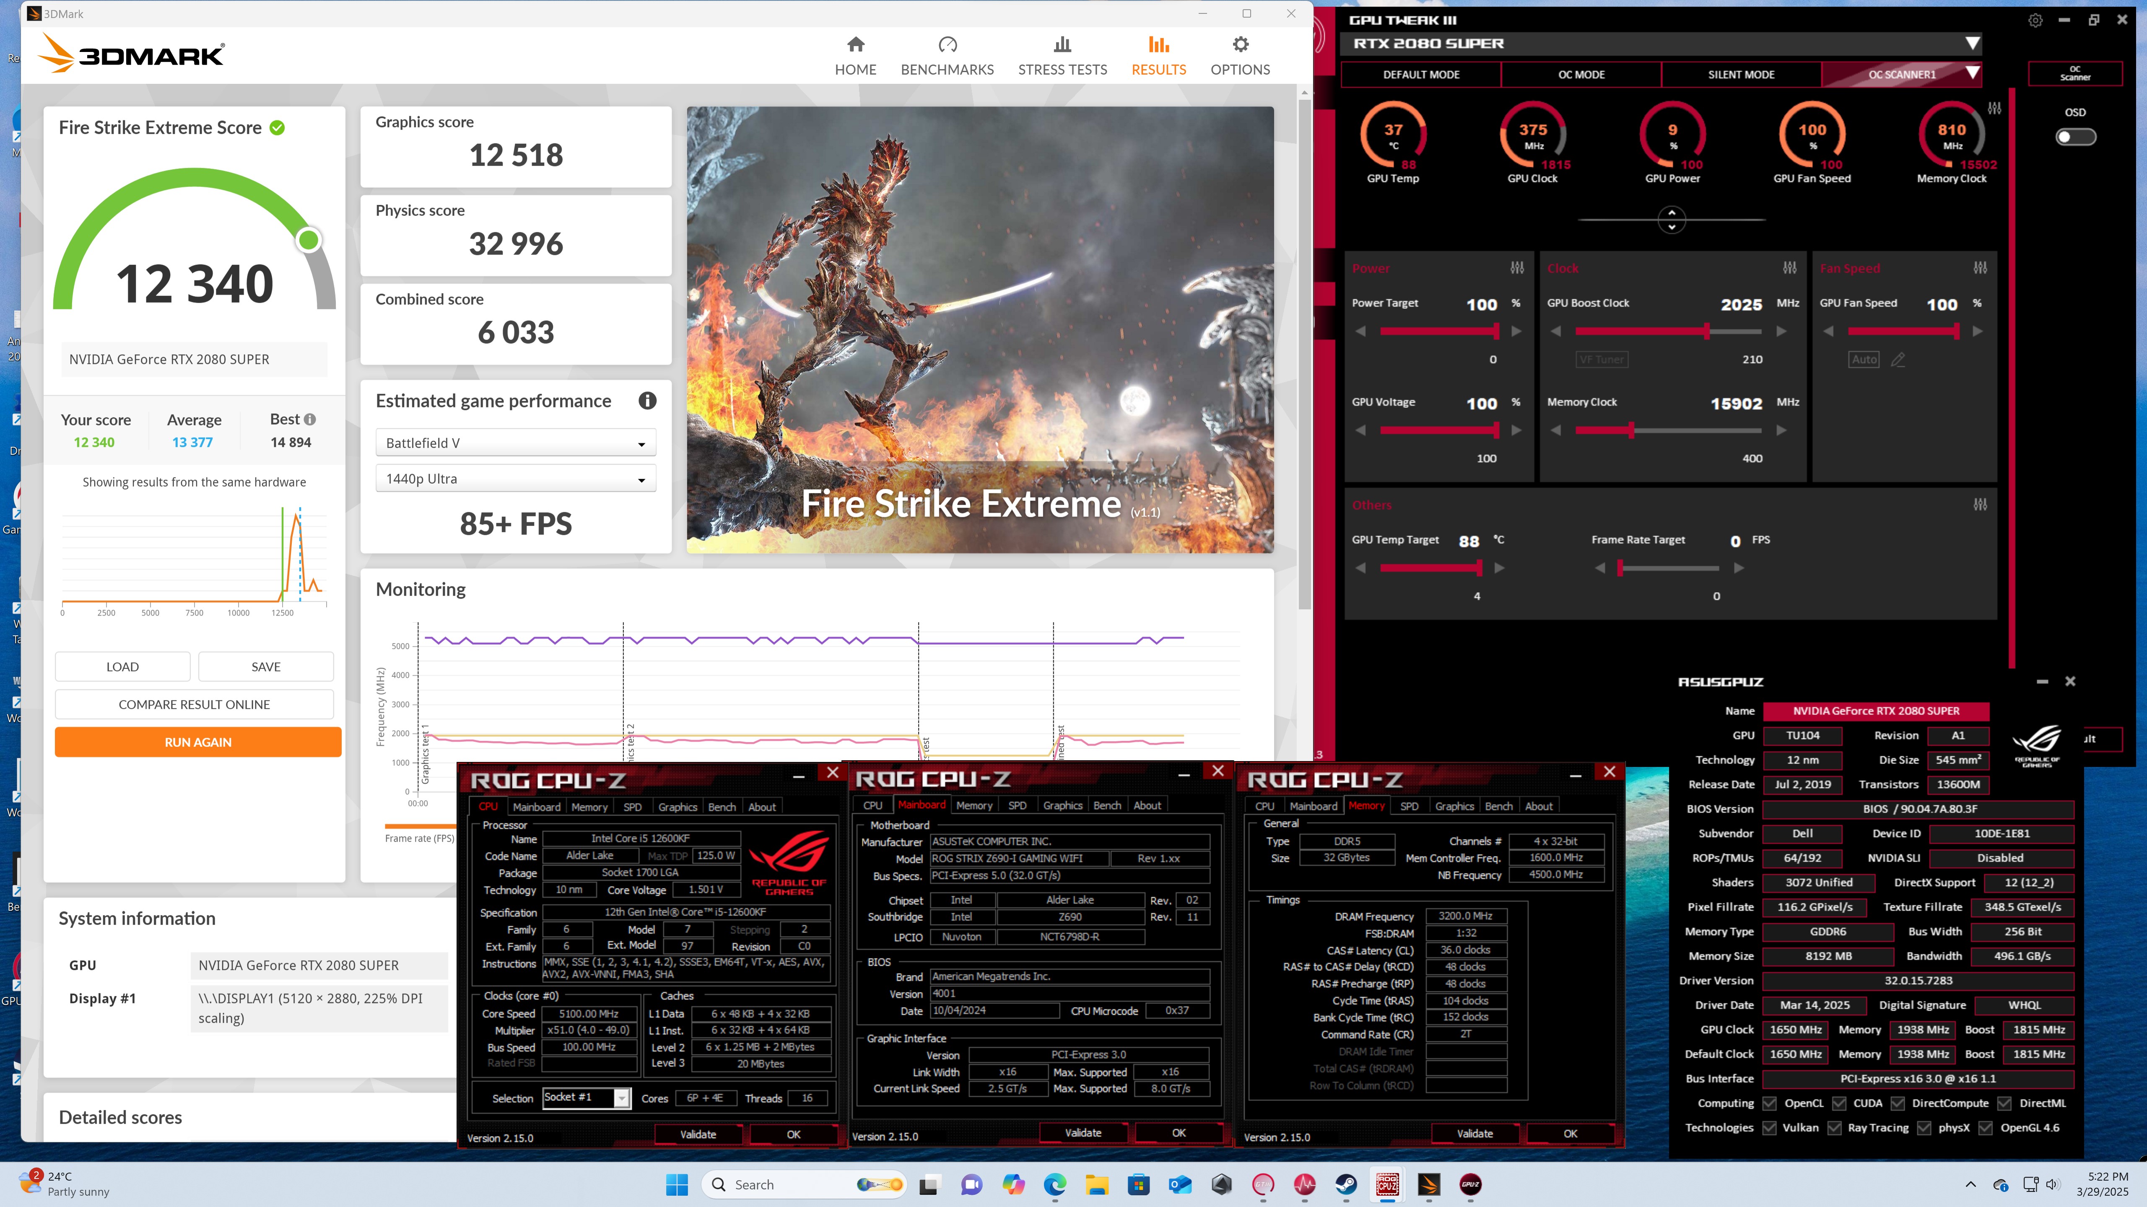Viewport: 2147px width, 1207px height.
Task: Click the Best score info icon
Action: pyautogui.click(x=310, y=419)
